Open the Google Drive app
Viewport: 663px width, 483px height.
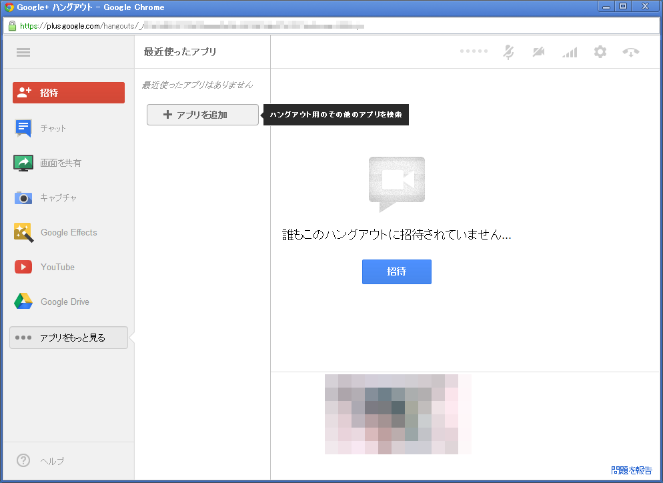tap(64, 302)
